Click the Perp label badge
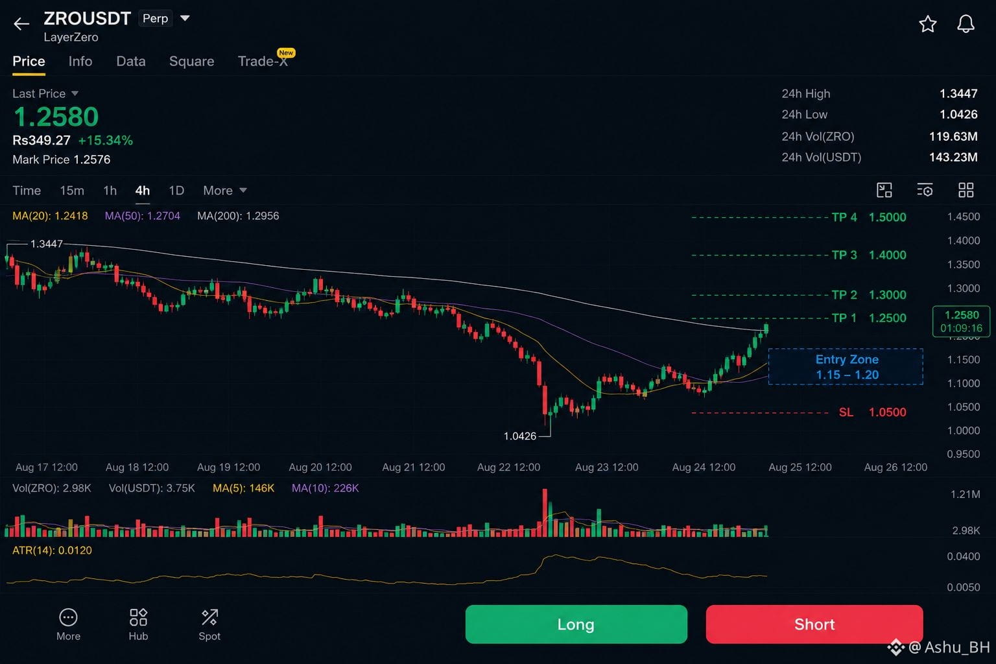This screenshot has height=664, width=996. tap(156, 18)
